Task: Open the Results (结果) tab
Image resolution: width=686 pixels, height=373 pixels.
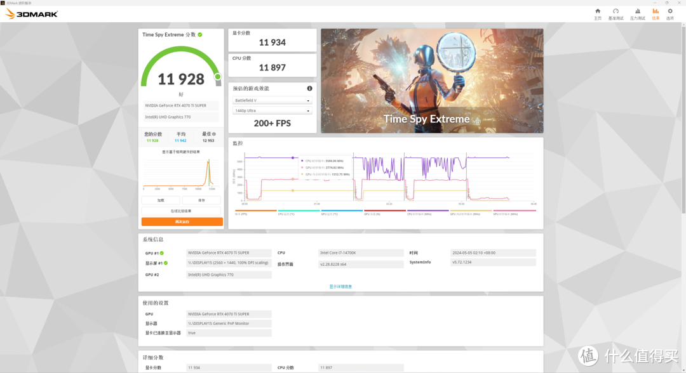Action: [656, 14]
